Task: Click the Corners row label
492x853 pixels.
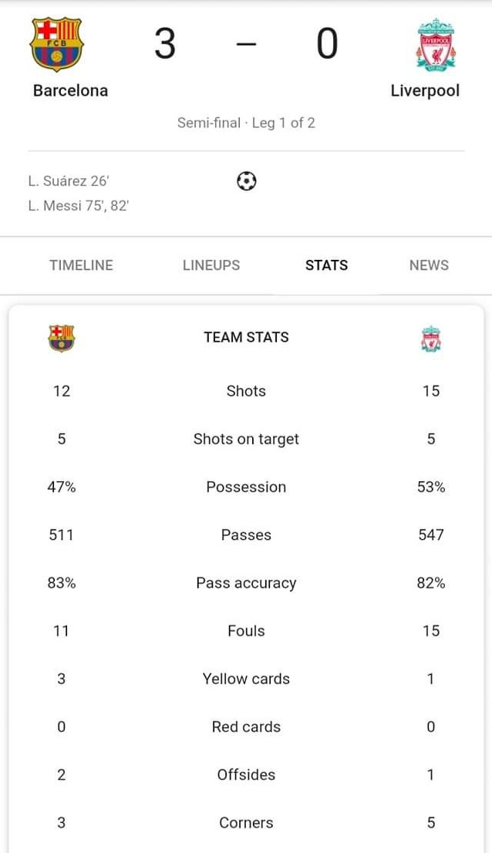Action: click(246, 823)
